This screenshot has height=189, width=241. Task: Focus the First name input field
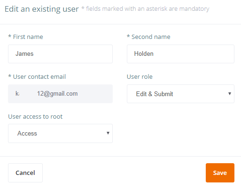(x=60, y=54)
